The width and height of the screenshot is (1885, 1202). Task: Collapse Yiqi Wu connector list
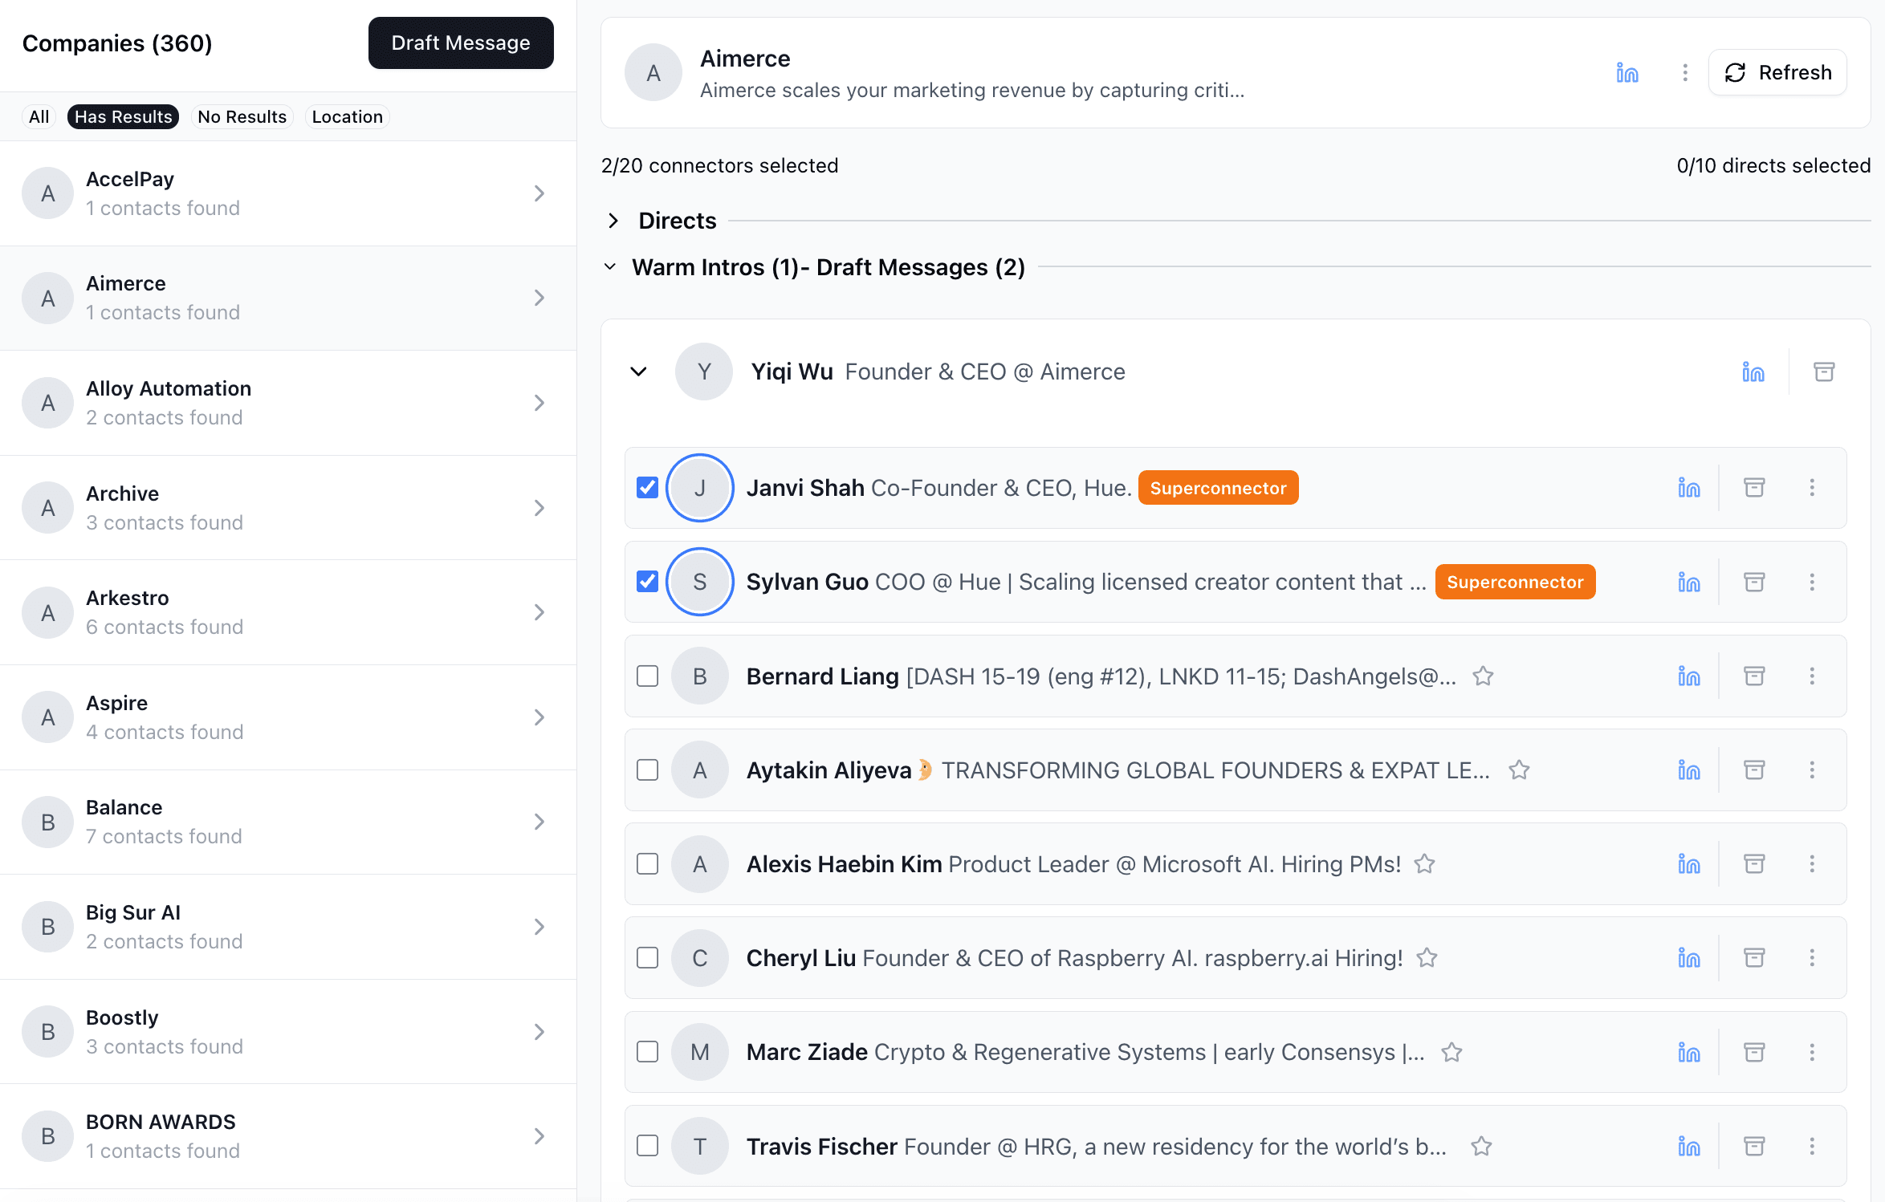point(638,372)
